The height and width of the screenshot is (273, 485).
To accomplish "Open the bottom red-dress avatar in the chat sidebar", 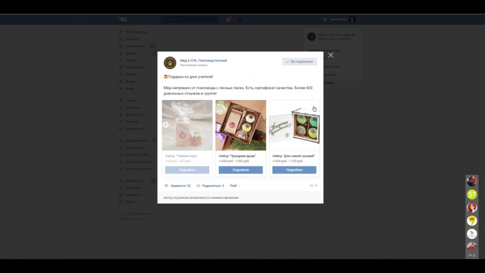I will [x=472, y=246].
